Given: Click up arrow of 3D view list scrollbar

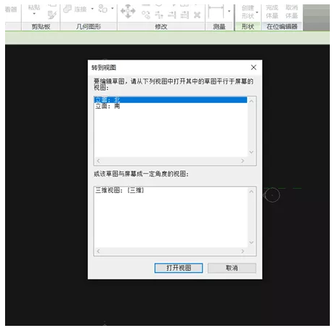Looking at the screenshot, I should pyautogui.click(x=251, y=192).
